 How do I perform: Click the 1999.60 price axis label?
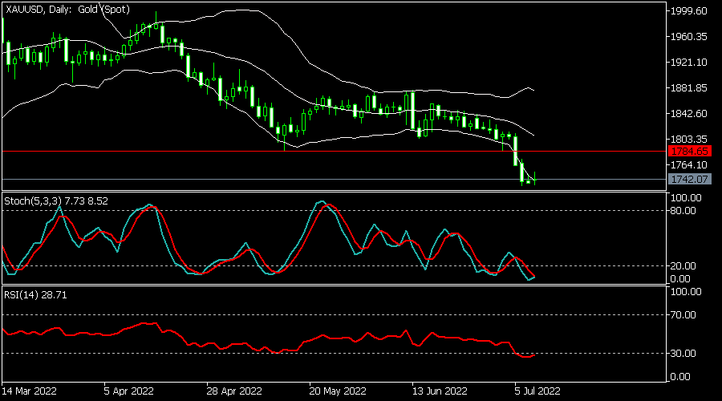tap(689, 11)
